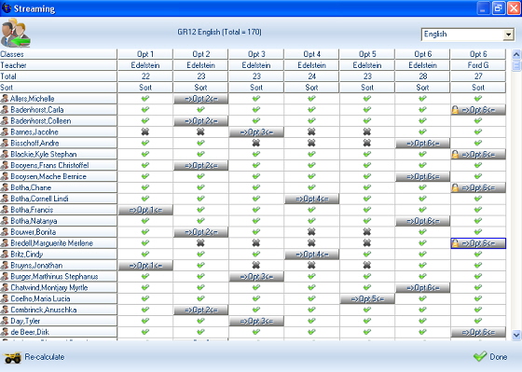Toggle the Opt 3 tick for Badenhorst, Colleen
This screenshot has width=522, height=372.
[256, 121]
